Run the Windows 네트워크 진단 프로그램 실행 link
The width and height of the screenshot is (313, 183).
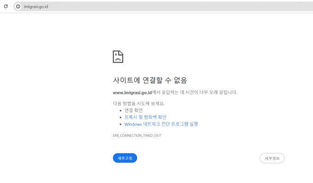pos(161,124)
